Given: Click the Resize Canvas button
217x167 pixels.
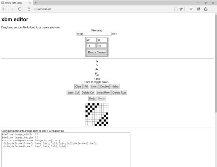Looking at the screenshot, I should [97, 52].
